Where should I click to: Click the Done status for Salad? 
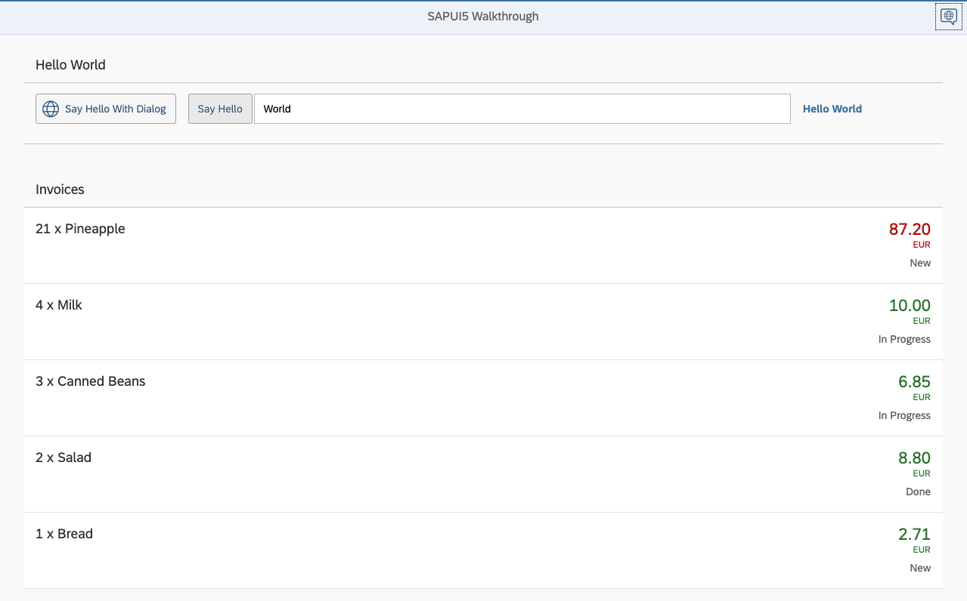(918, 492)
